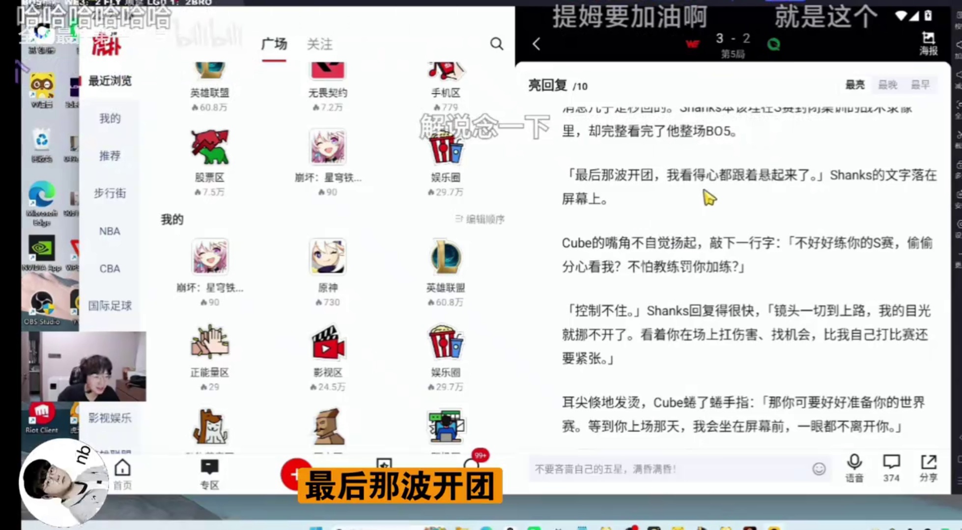Open 首页 home icon in bottom bar
The width and height of the screenshot is (962, 530).
click(122, 474)
